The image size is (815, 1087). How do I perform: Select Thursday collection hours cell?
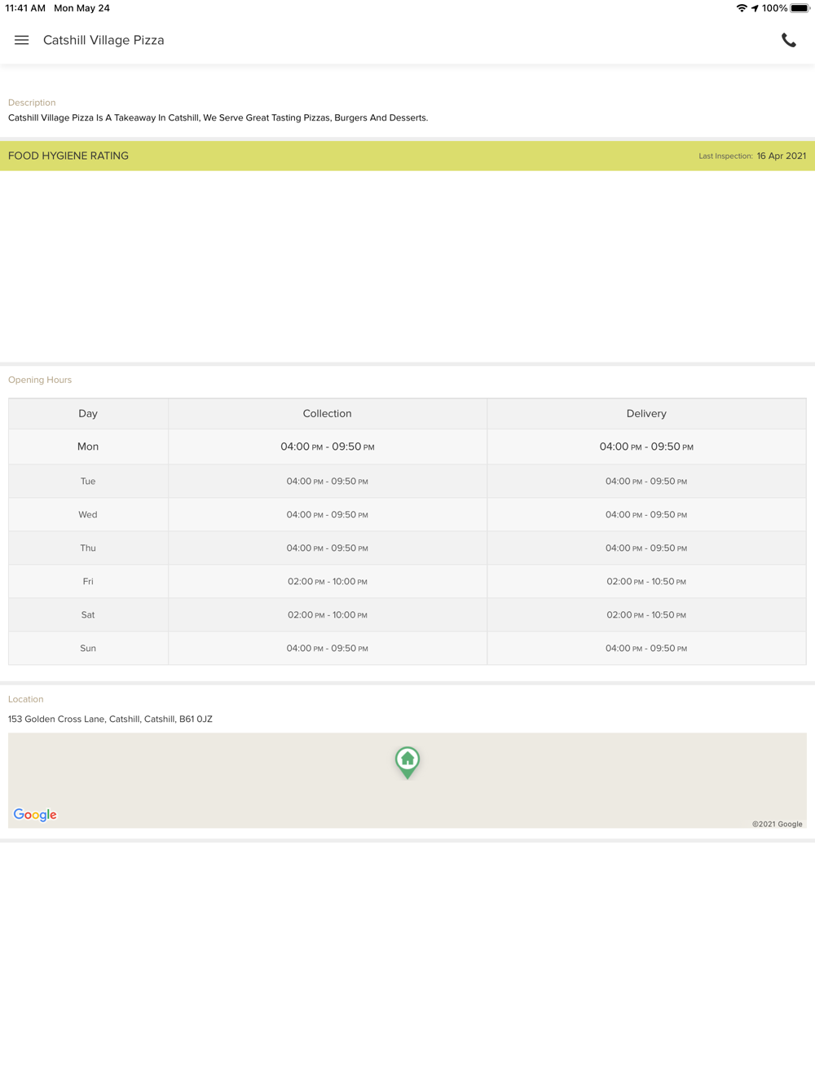pyautogui.click(x=328, y=548)
